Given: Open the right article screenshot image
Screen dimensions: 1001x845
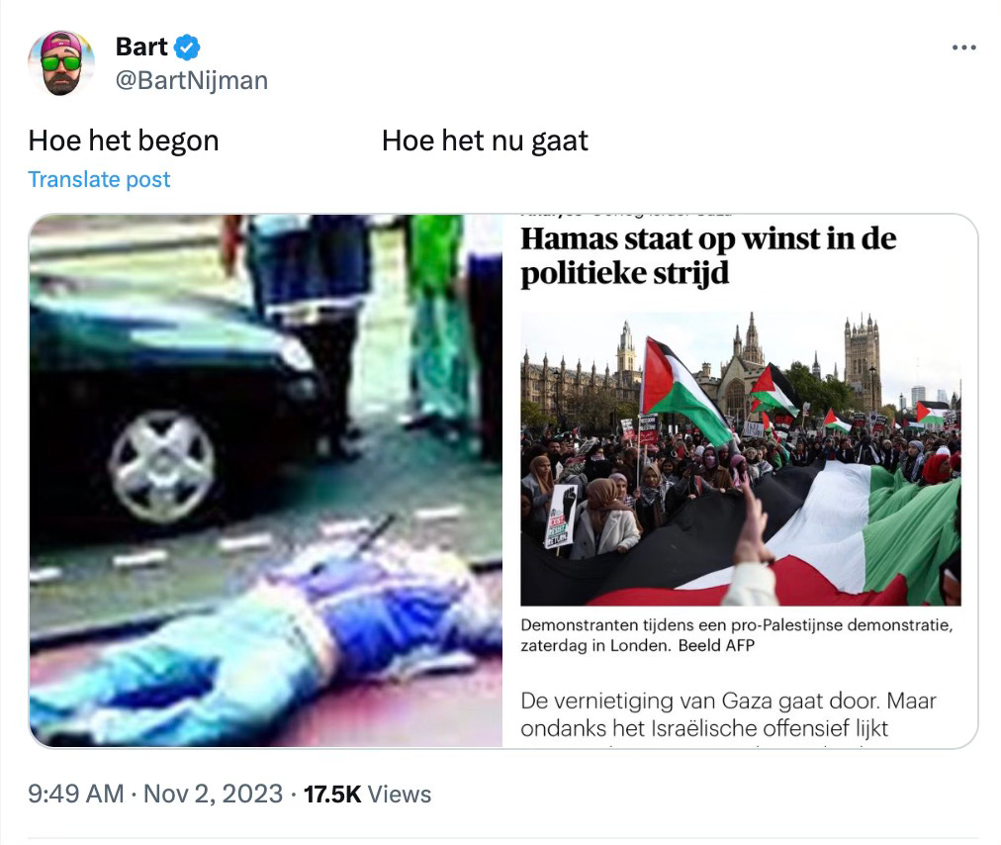Looking at the screenshot, I should (x=741, y=480).
